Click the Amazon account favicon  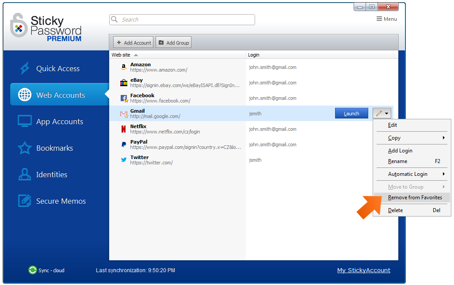click(x=124, y=67)
